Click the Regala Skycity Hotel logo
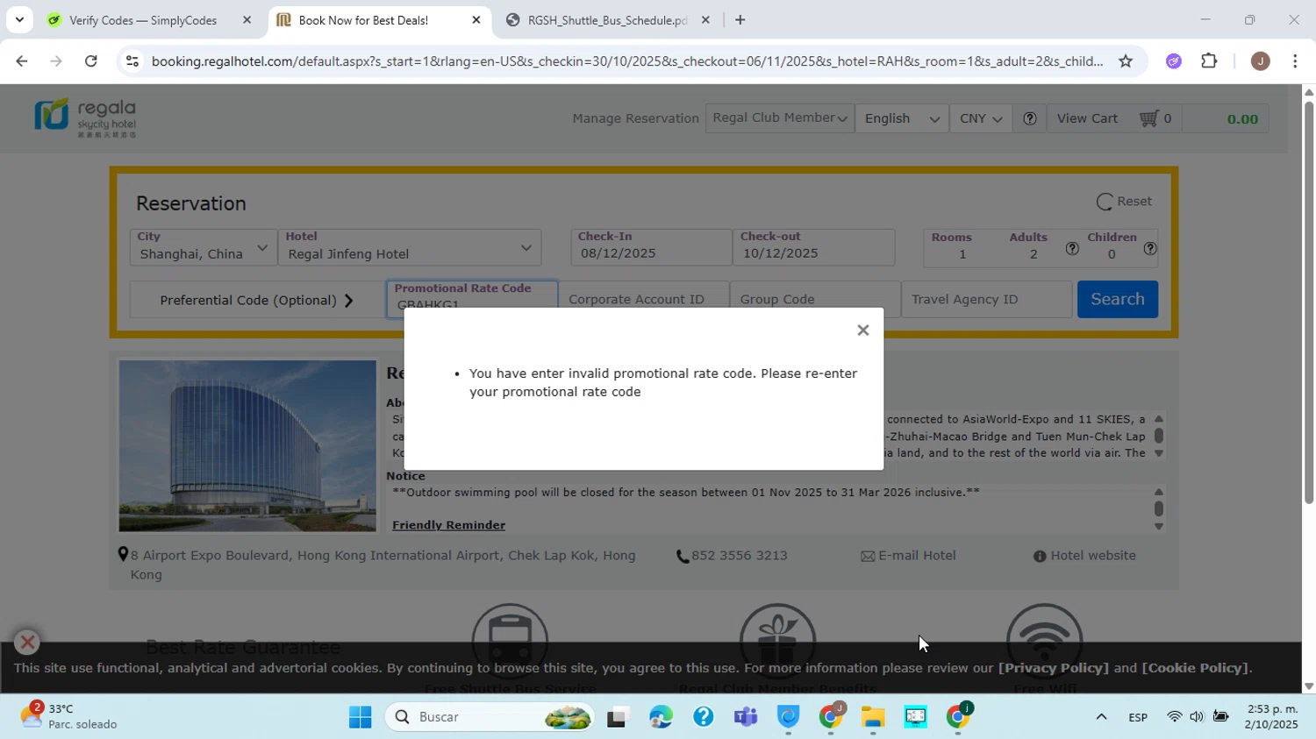The height and width of the screenshot is (739, 1316). pos(85,118)
